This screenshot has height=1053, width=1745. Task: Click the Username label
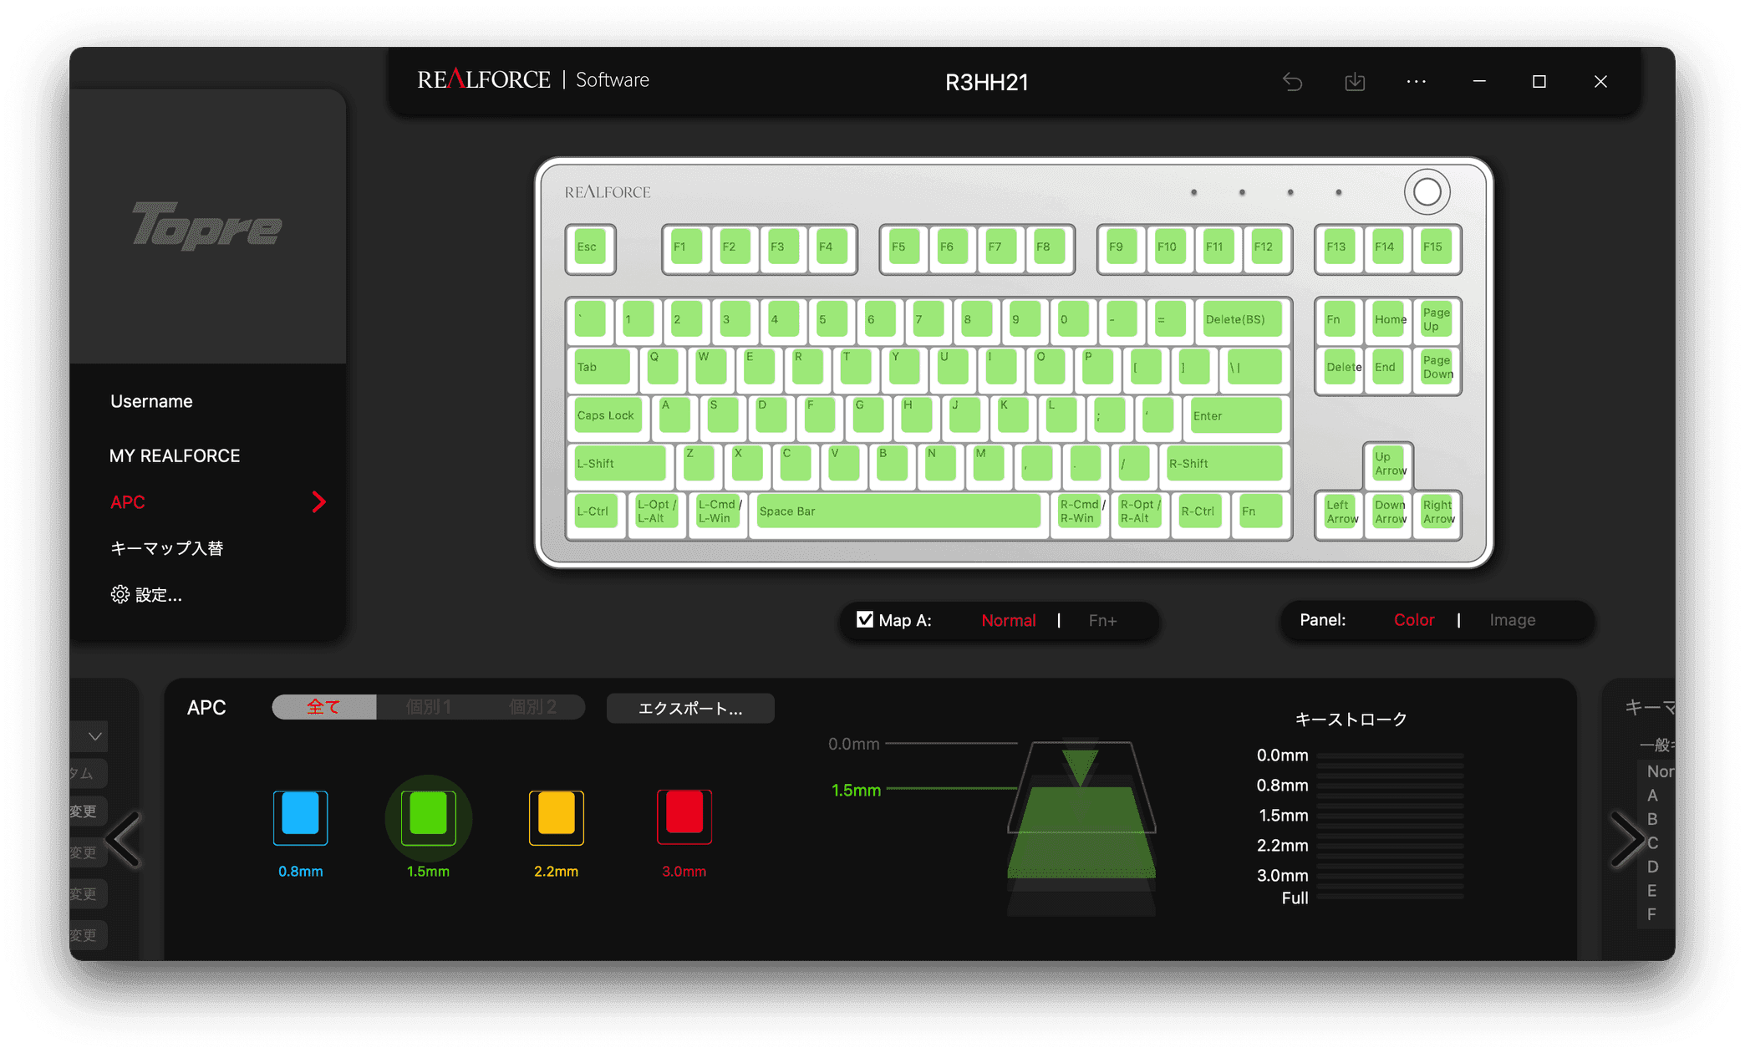151,402
